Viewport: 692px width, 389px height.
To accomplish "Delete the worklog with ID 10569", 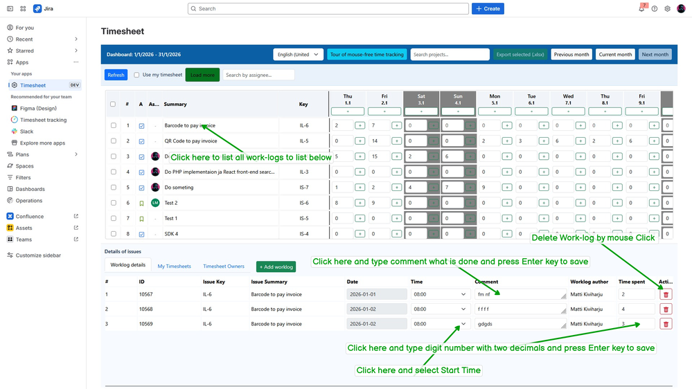I will [666, 324].
